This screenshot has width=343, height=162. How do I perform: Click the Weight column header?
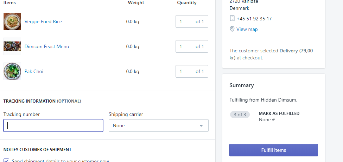(x=136, y=3)
